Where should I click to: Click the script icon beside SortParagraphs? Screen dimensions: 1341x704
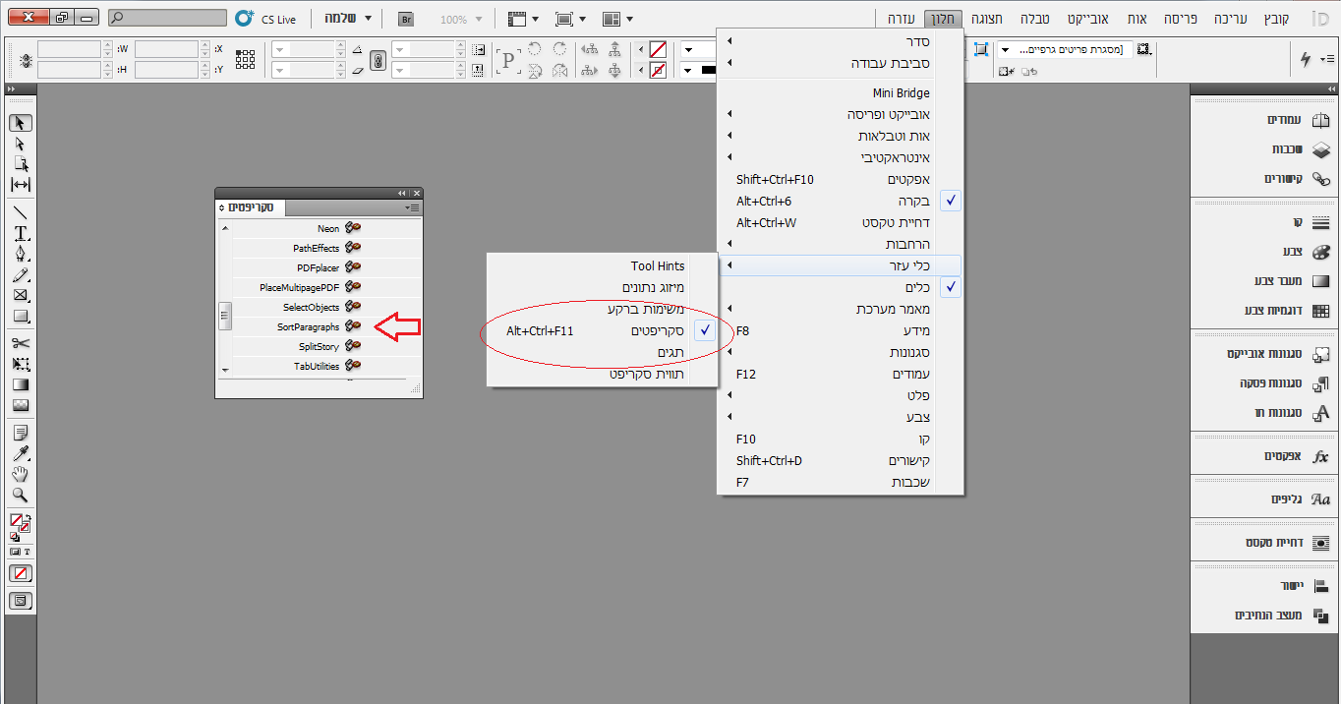(x=354, y=326)
